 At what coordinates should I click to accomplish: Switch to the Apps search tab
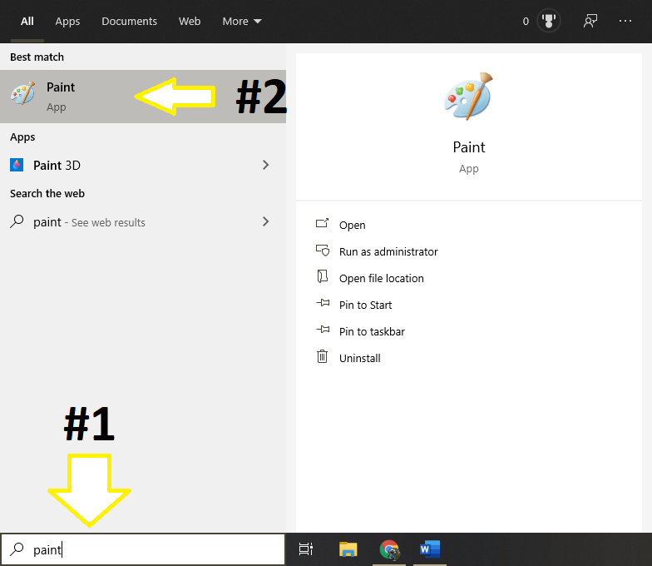(x=67, y=22)
